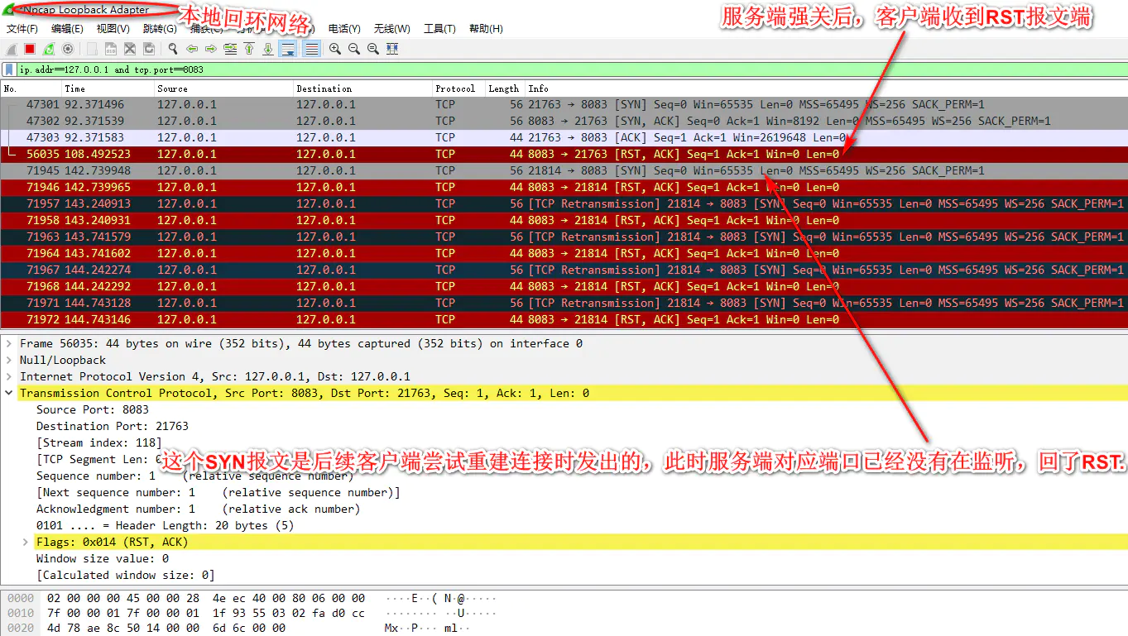The image size is (1128, 636).
Task: Open the 电话(Y) menu
Action: tap(344, 28)
